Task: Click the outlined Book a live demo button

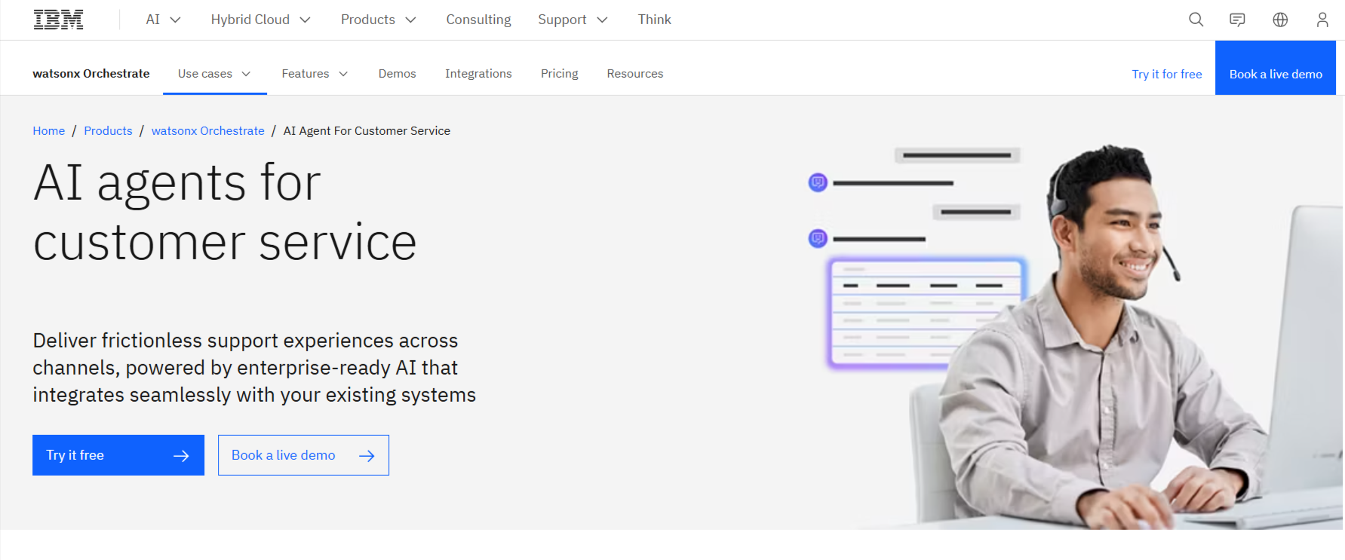Action: (303, 455)
